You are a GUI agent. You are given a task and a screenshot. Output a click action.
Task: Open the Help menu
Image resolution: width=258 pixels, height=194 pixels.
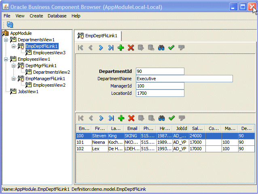coord(76,16)
